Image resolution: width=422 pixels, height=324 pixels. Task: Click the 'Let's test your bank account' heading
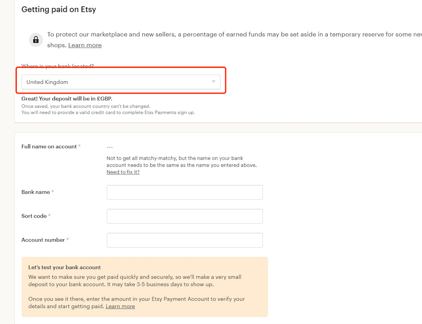[x=65, y=267]
